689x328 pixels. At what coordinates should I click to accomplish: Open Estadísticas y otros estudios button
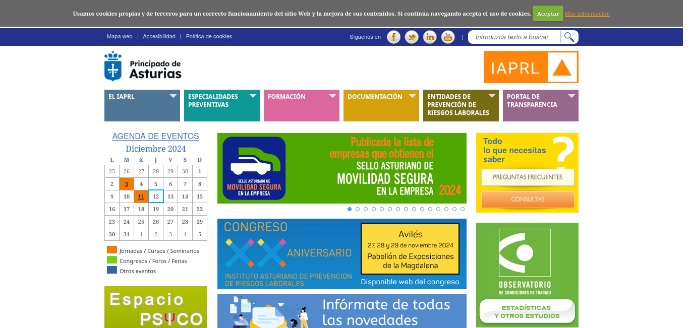point(527,311)
